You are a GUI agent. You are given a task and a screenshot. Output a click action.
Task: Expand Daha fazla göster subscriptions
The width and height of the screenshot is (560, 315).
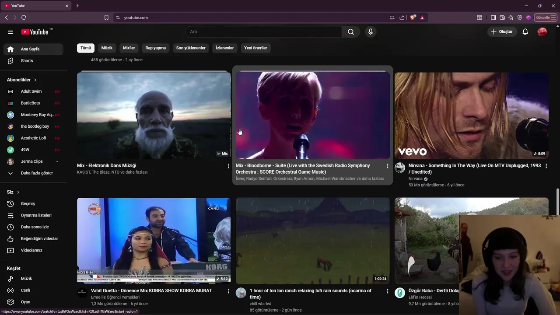point(33,173)
